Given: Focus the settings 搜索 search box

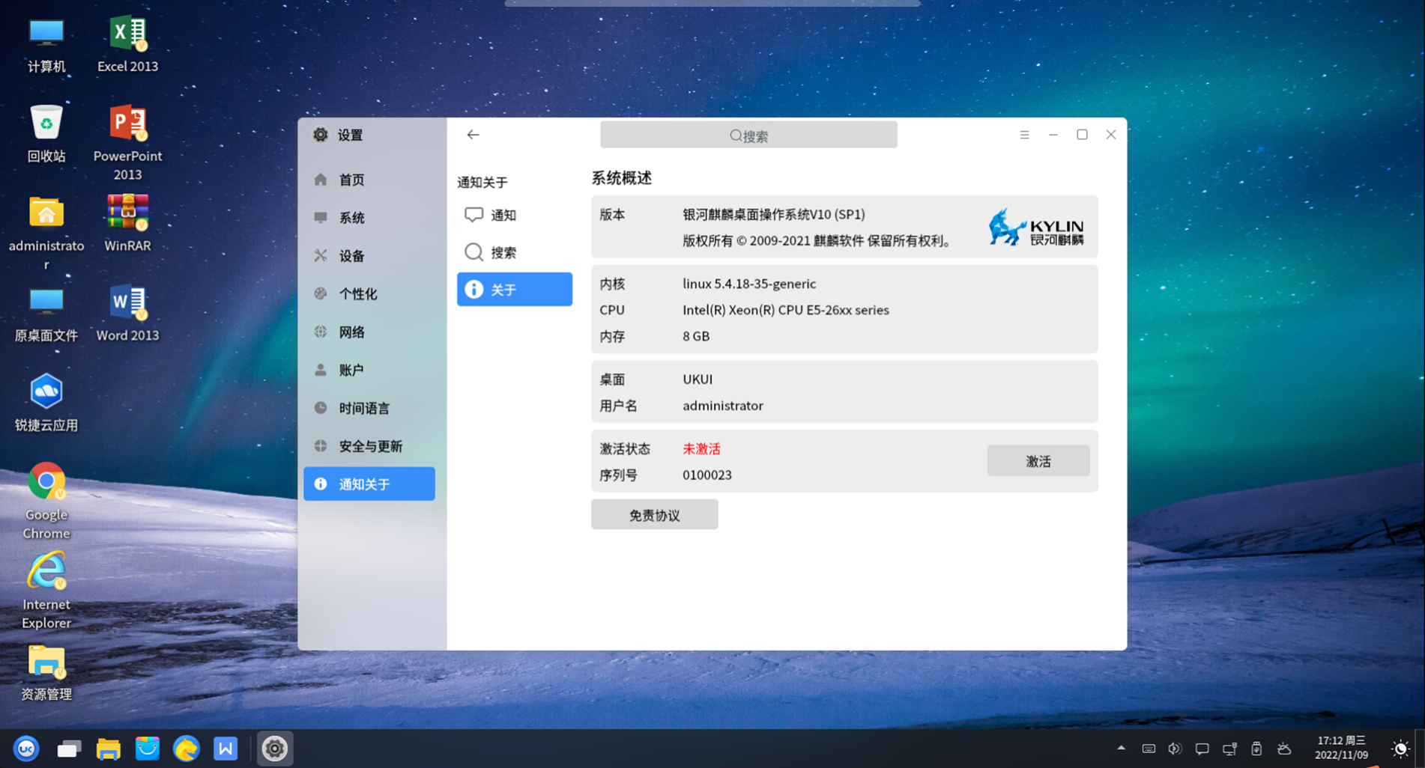Looking at the screenshot, I should [748, 135].
